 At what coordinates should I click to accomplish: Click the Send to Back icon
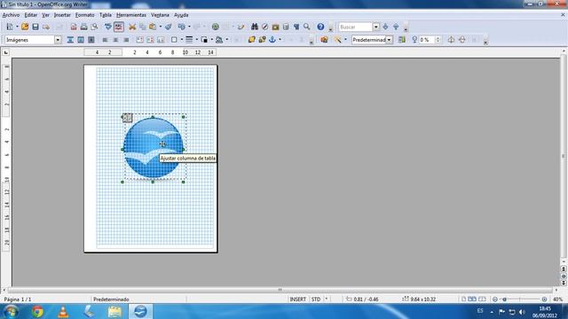pyautogui.click(x=262, y=40)
